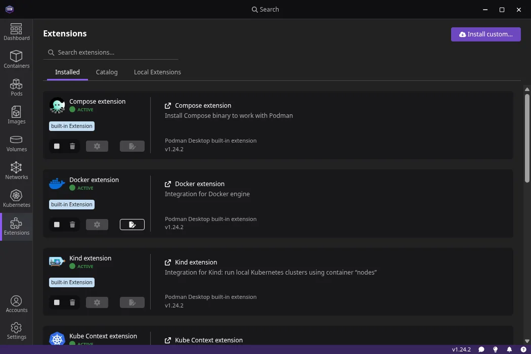Screen dimensions: 531x354
Task: Click "Integration for Docker engine" description
Action: click(207, 194)
